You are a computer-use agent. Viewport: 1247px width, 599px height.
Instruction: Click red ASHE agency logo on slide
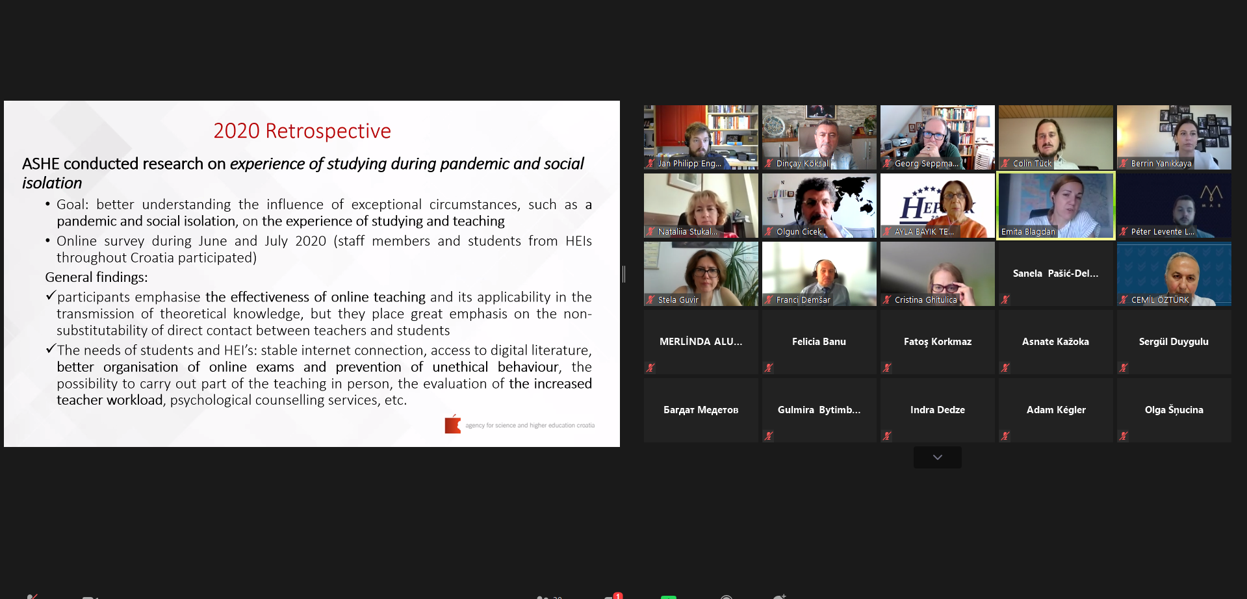coord(453,425)
